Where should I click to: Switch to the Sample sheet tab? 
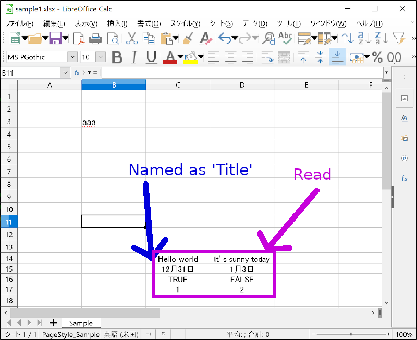tap(81, 323)
